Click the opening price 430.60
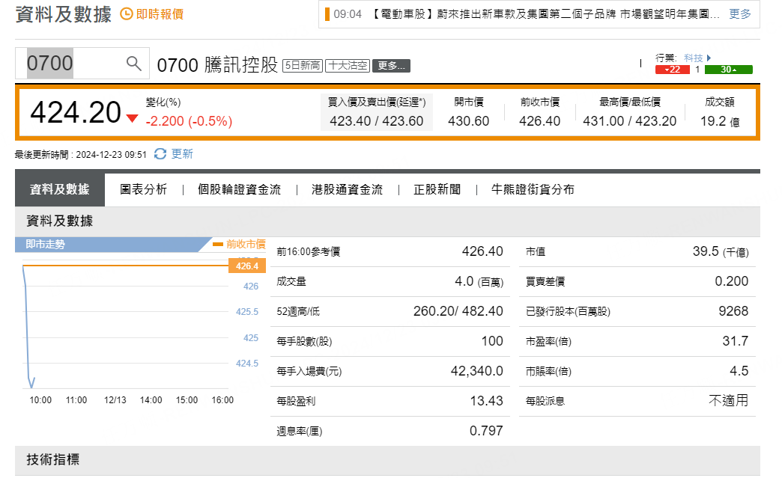 pos(469,121)
